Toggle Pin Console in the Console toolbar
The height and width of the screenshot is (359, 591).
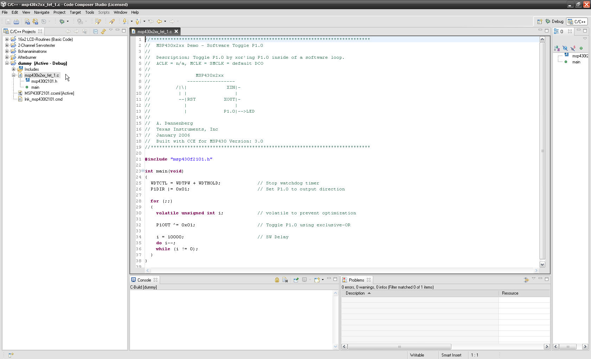[x=296, y=280]
